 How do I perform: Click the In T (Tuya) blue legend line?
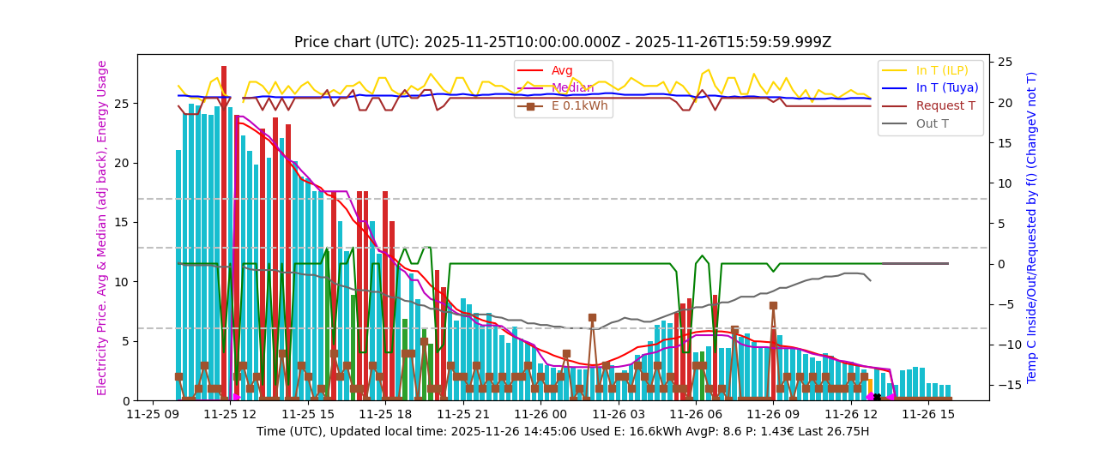(895, 88)
